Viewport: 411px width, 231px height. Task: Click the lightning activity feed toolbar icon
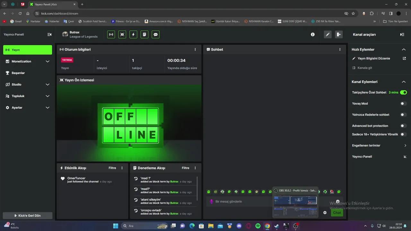click(x=133, y=34)
